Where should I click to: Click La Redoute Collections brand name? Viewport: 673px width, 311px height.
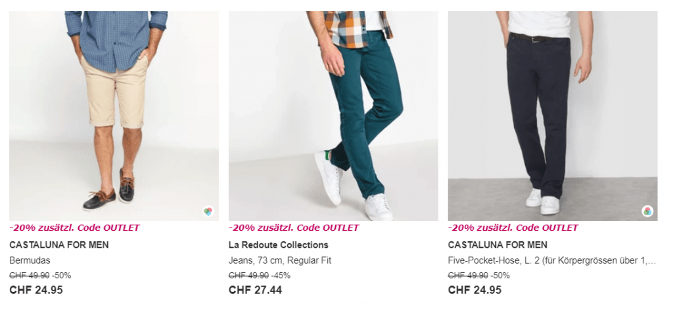(278, 245)
